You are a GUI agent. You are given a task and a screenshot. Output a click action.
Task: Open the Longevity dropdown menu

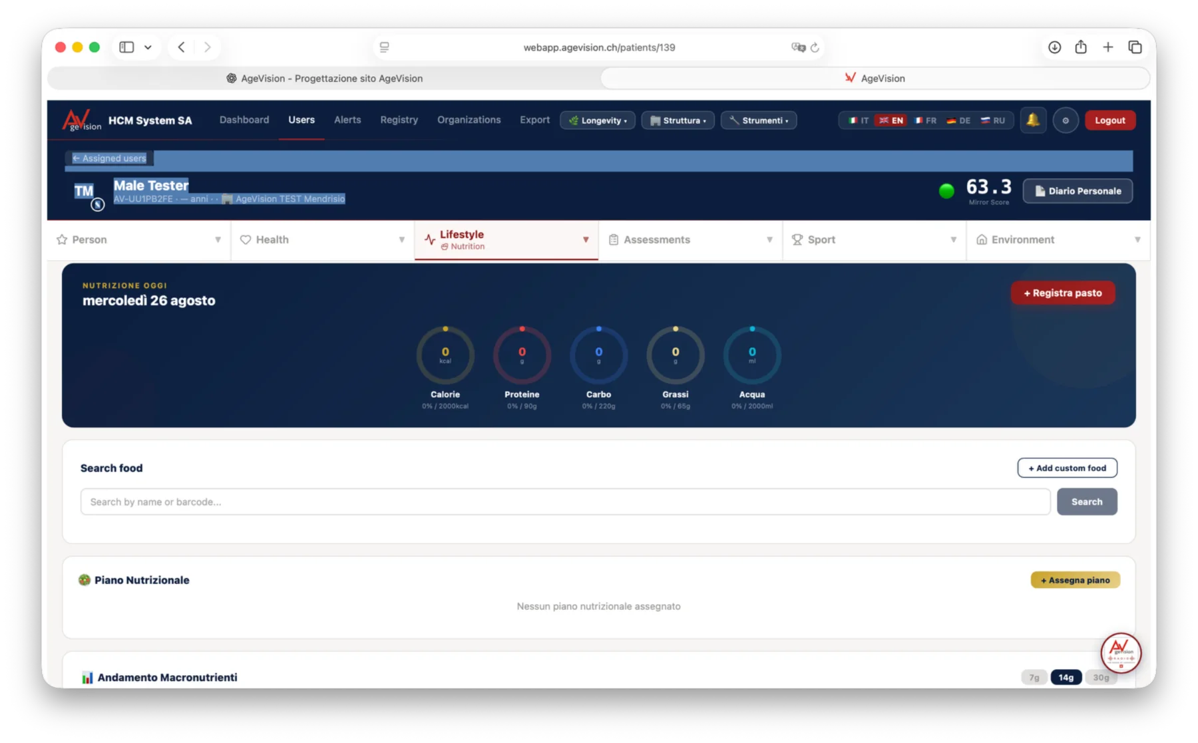[x=598, y=120]
